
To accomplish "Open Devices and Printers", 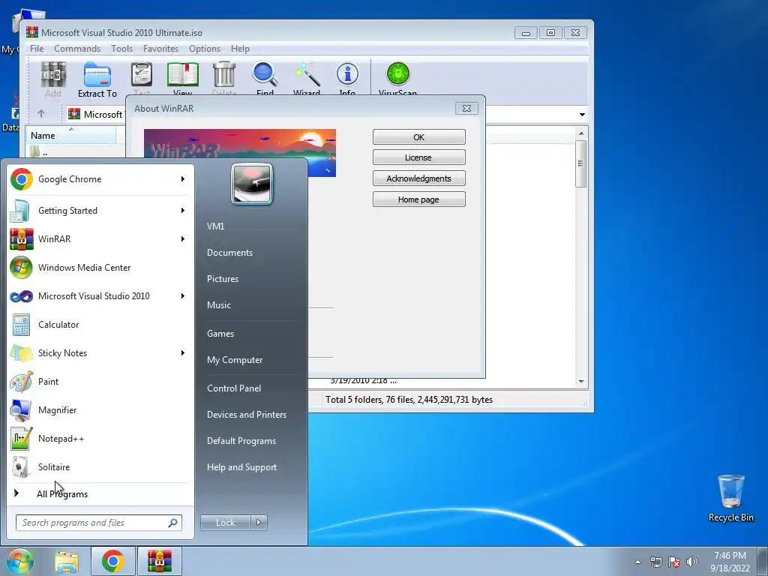I will [x=247, y=415].
